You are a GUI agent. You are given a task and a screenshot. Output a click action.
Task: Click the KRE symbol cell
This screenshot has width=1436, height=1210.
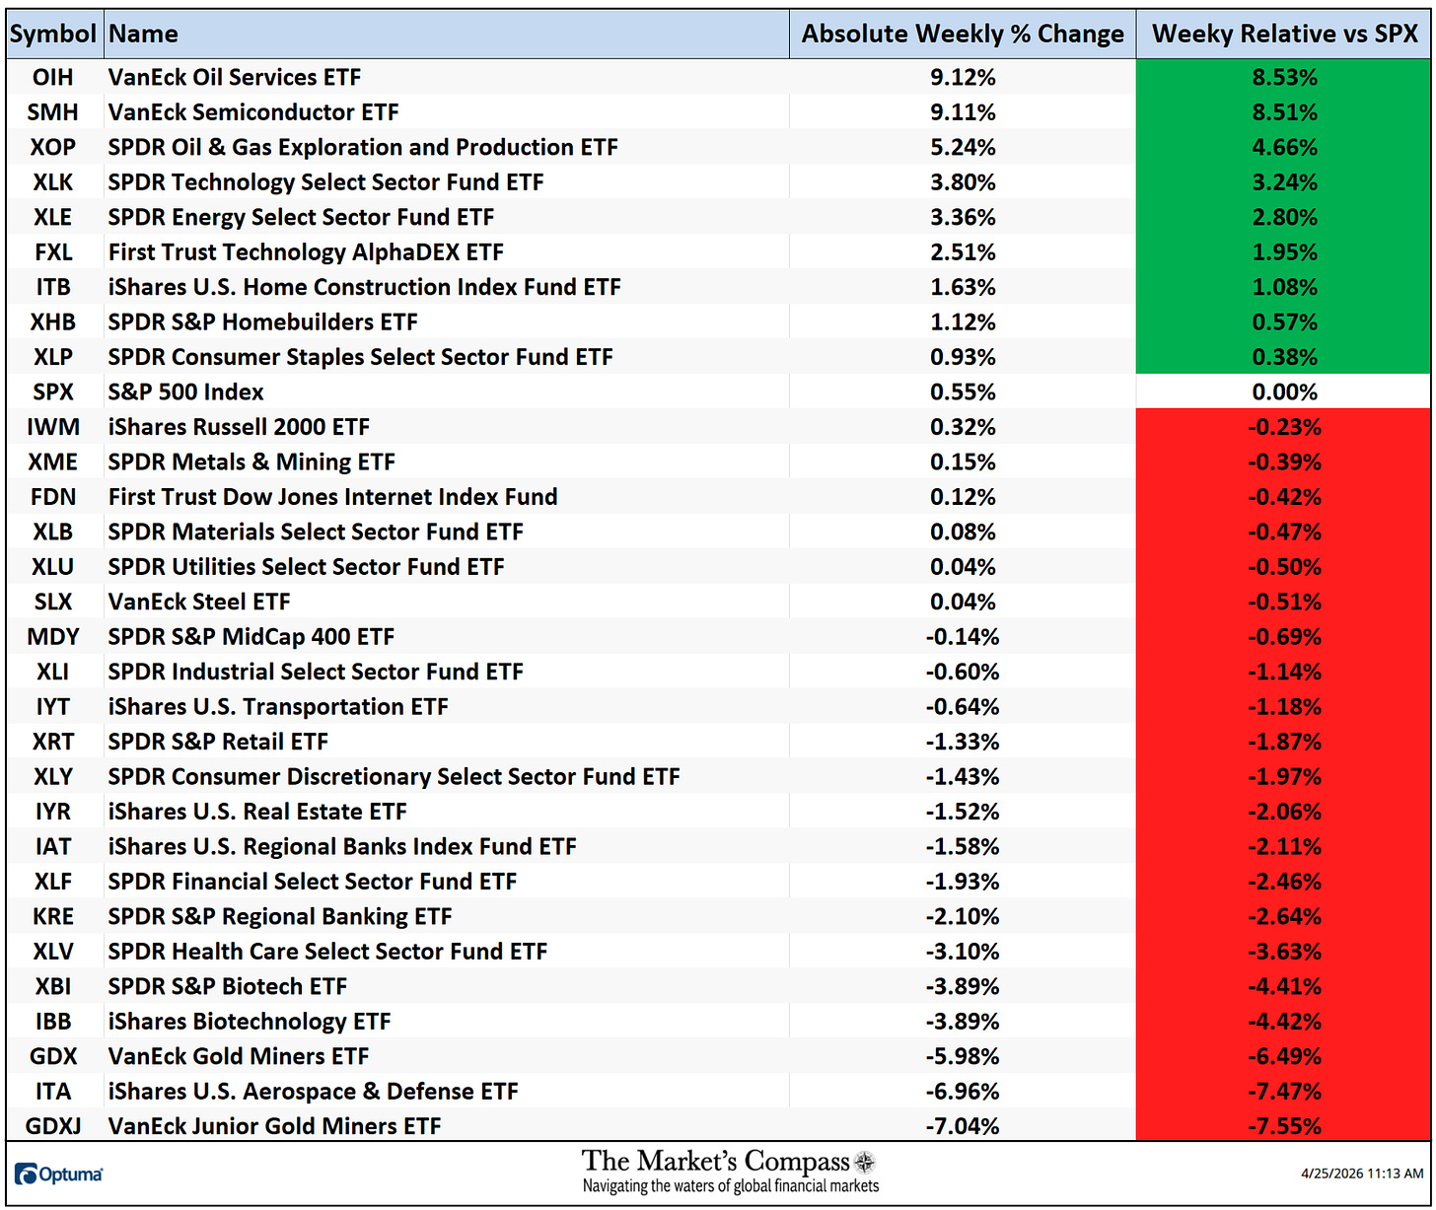[53, 917]
